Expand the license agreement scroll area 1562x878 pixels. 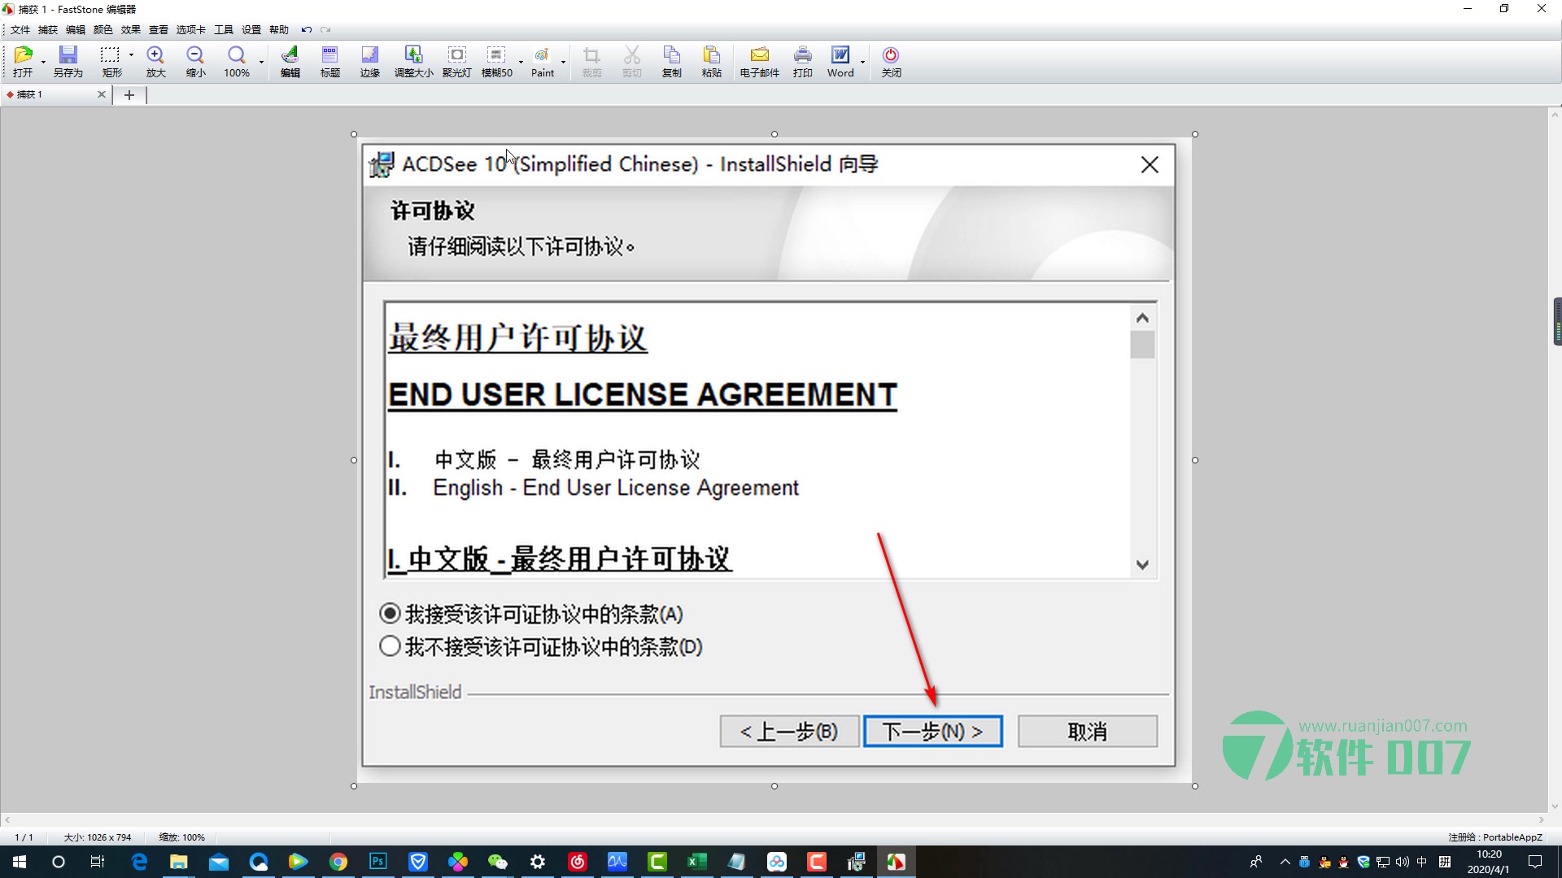(x=1141, y=564)
